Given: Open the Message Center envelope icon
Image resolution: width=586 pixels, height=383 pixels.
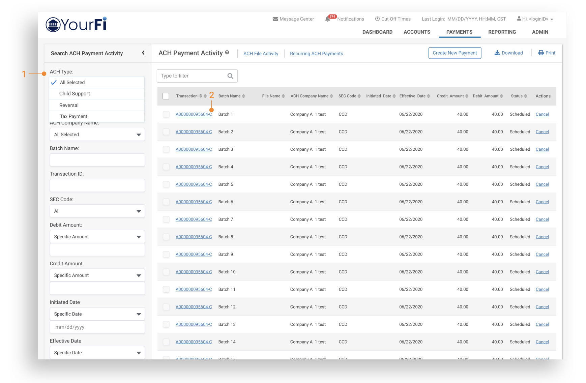Looking at the screenshot, I should pyautogui.click(x=275, y=19).
